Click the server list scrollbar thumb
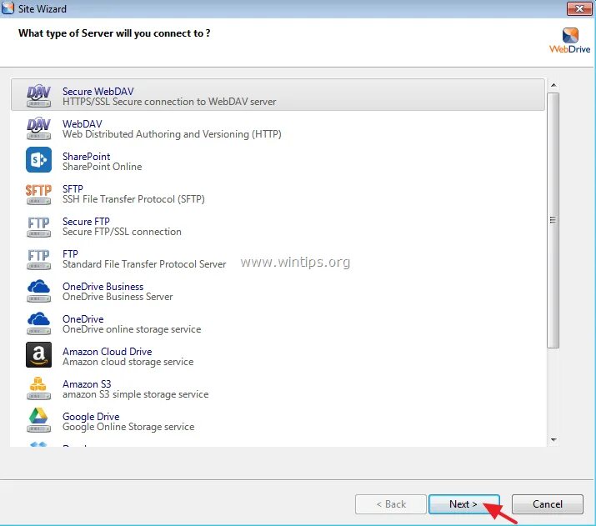Image resolution: width=596 pixels, height=526 pixels. coord(553,220)
